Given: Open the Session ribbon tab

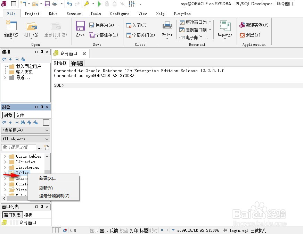Looking at the screenshot, I should tap(74, 14).
